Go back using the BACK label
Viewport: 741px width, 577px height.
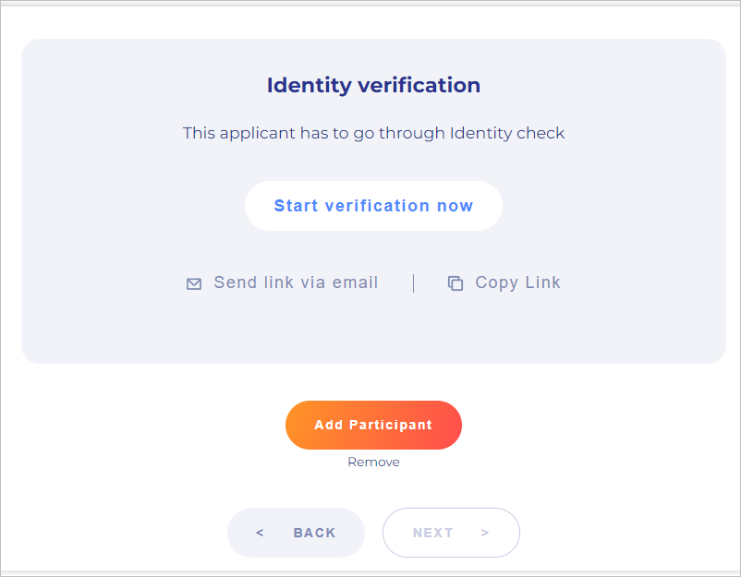click(314, 533)
